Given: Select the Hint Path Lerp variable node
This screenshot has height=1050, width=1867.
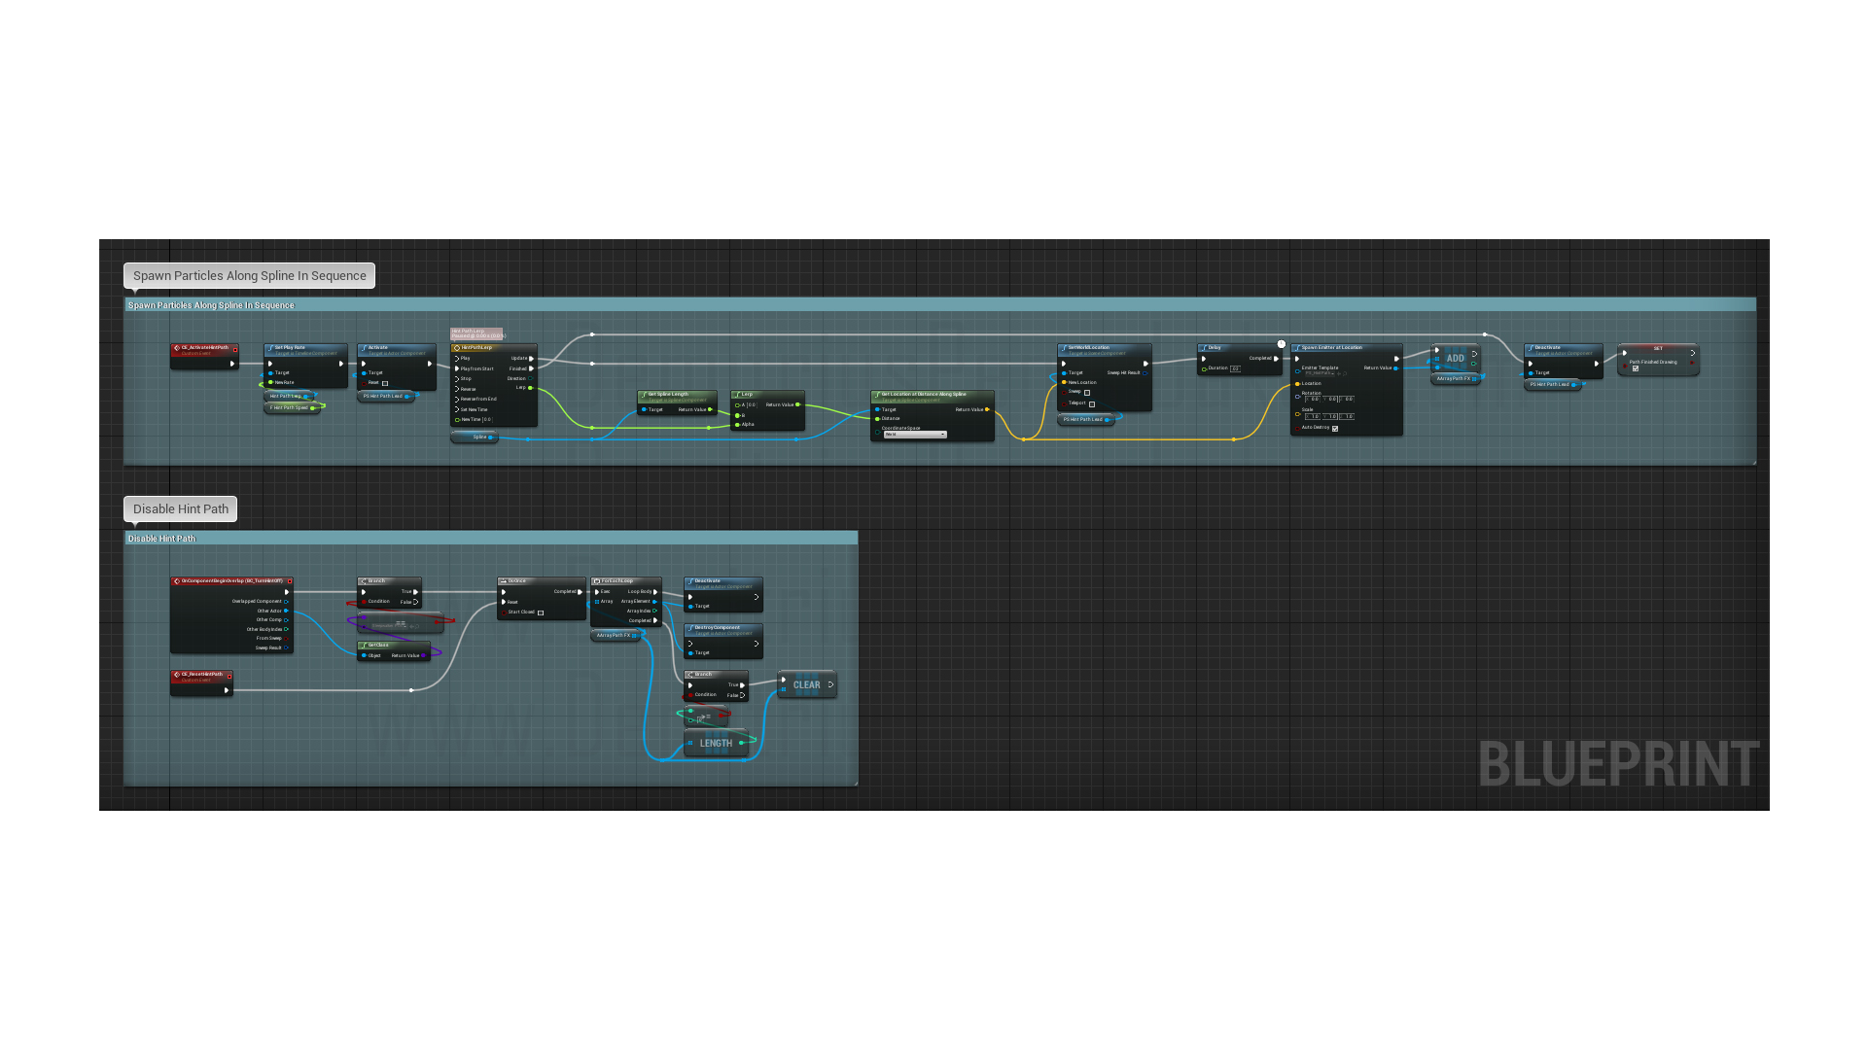Looking at the screenshot, I should pos(288,396).
